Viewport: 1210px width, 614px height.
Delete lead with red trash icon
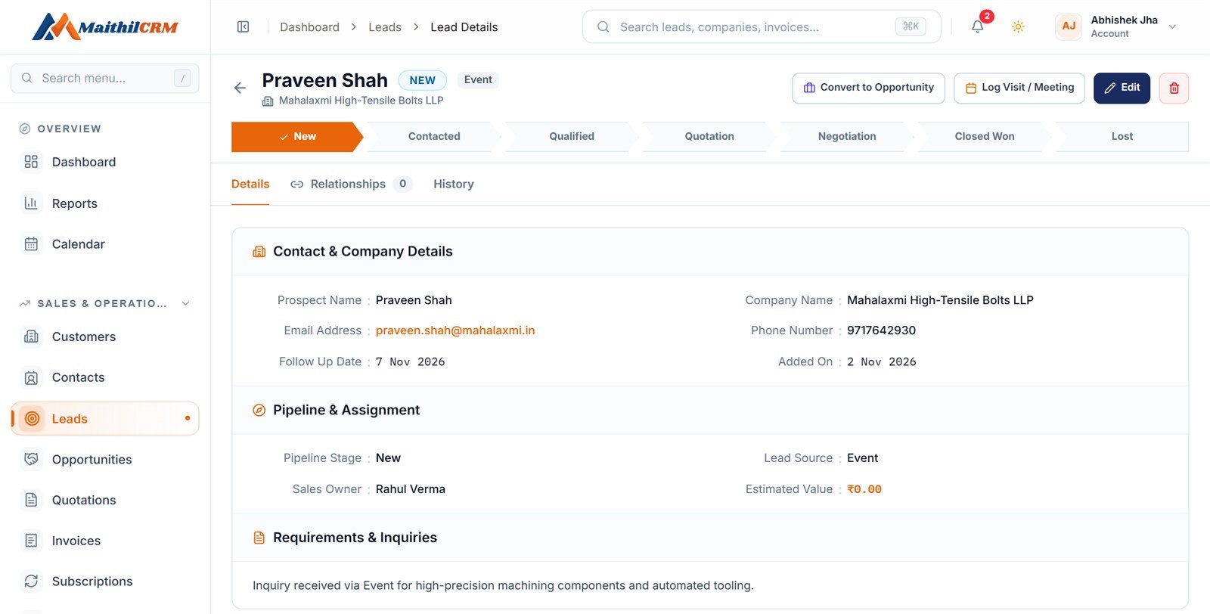point(1174,88)
